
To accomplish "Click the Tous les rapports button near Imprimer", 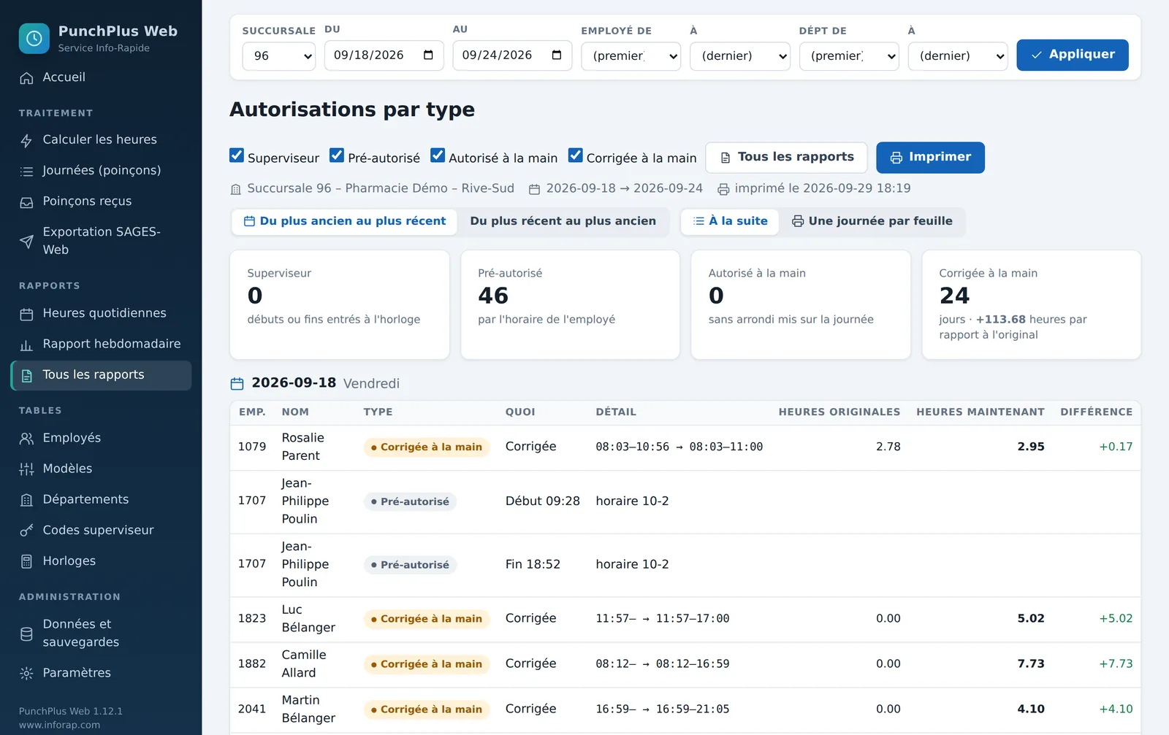I will [x=786, y=158].
